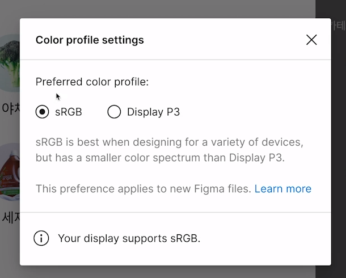Viewport: 346px width, 278px height.
Task: Click the "Color profile settings" dialog title
Action: pos(90,40)
